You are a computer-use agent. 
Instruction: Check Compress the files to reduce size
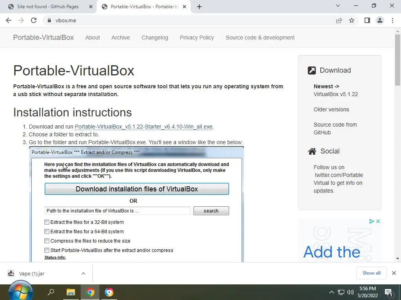pos(47,241)
